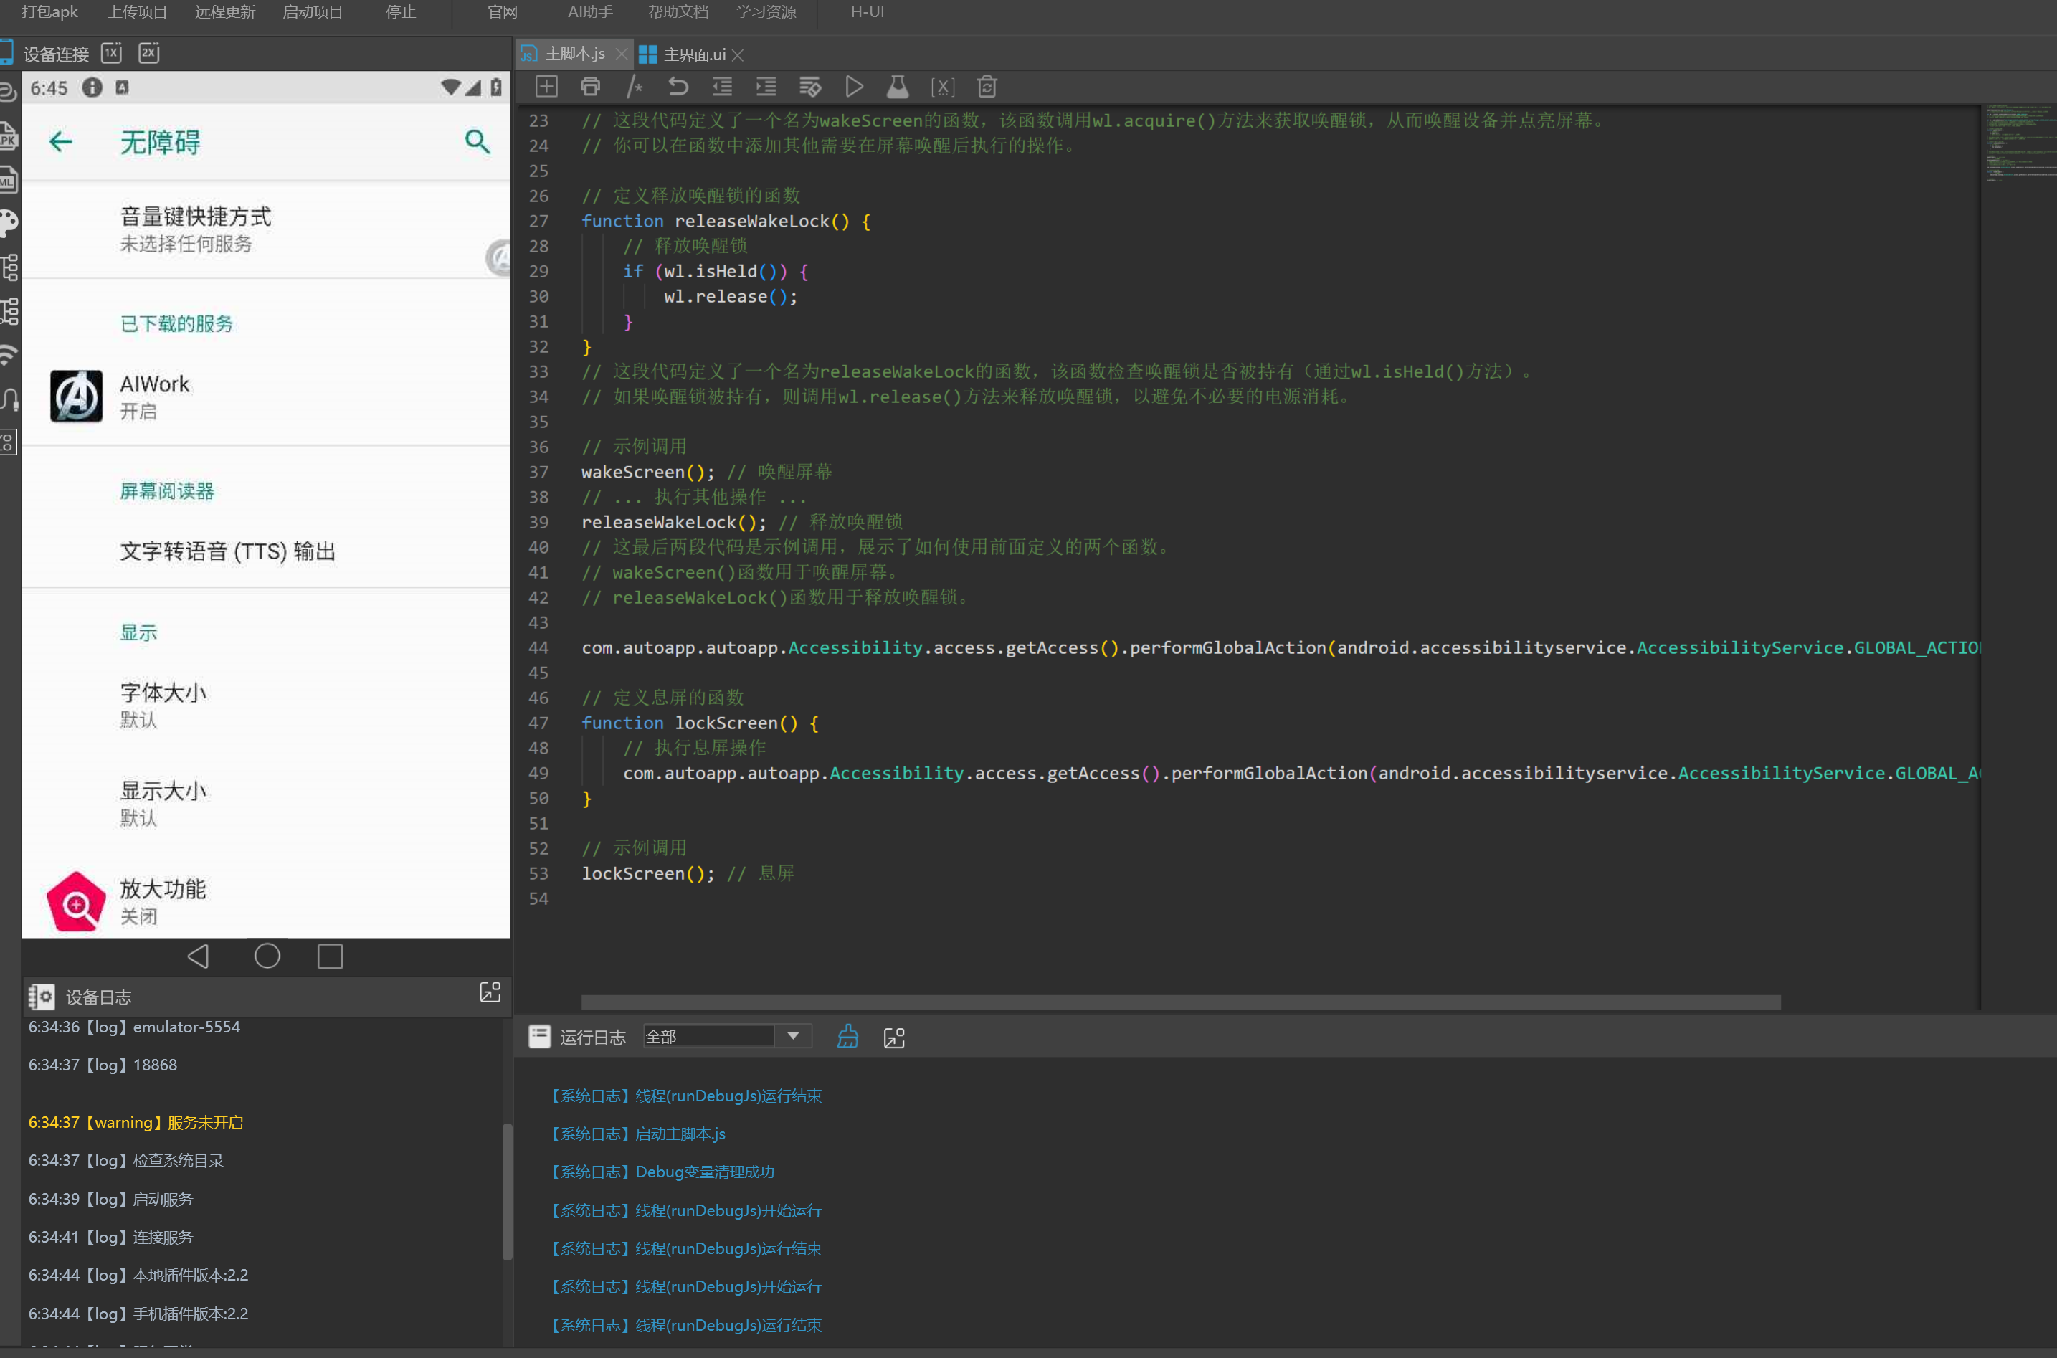Click the device log vertical scrollbar

pos(507,1192)
